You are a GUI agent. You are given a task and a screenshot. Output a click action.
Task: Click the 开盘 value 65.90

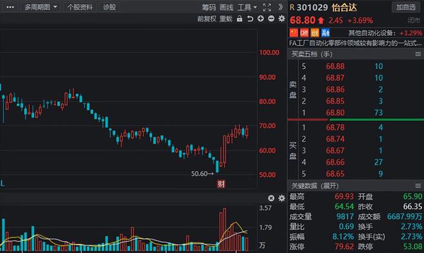[x=412, y=196]
